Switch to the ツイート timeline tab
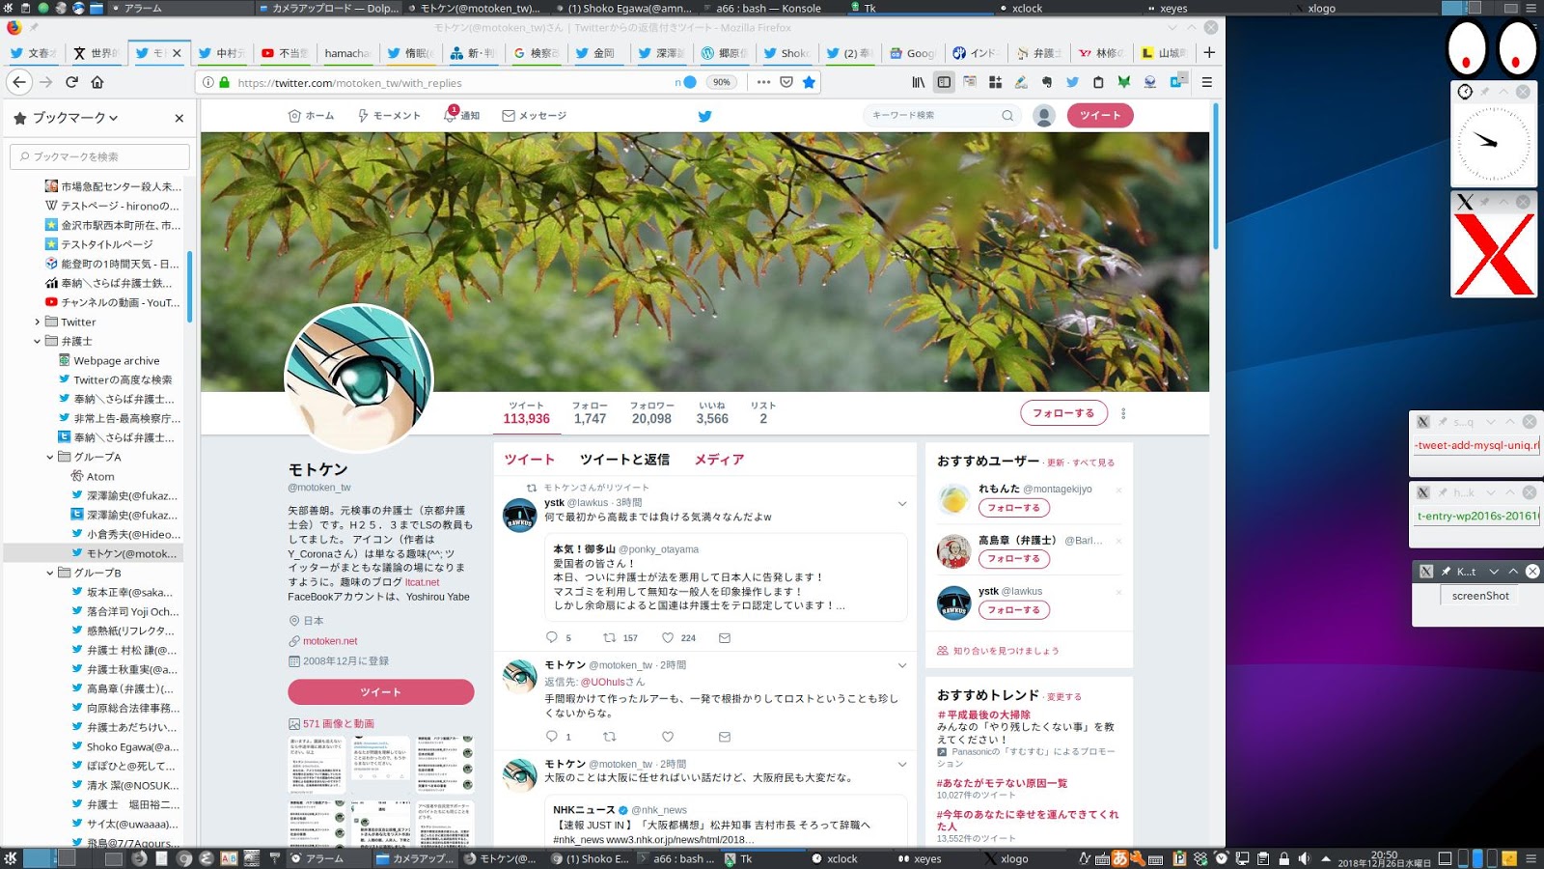This screenshot has width=1544, height=869. tap(530, 460)
